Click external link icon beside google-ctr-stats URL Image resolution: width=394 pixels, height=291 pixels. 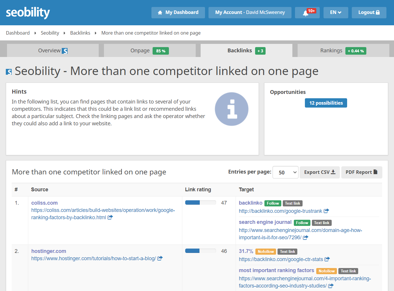pos(327,259)
